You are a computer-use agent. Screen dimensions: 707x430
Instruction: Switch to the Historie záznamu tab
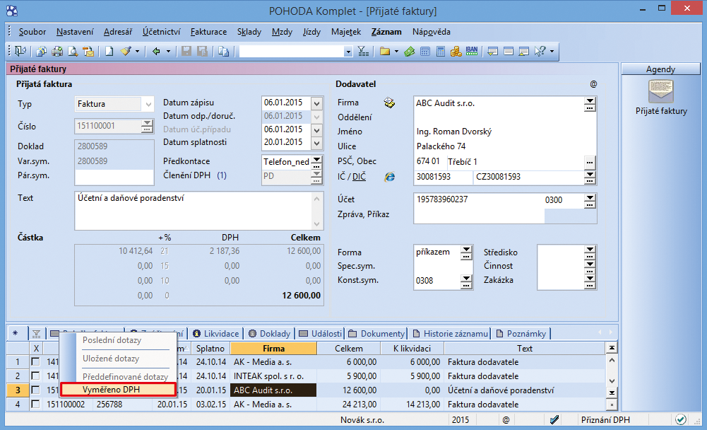coord(450,334)
